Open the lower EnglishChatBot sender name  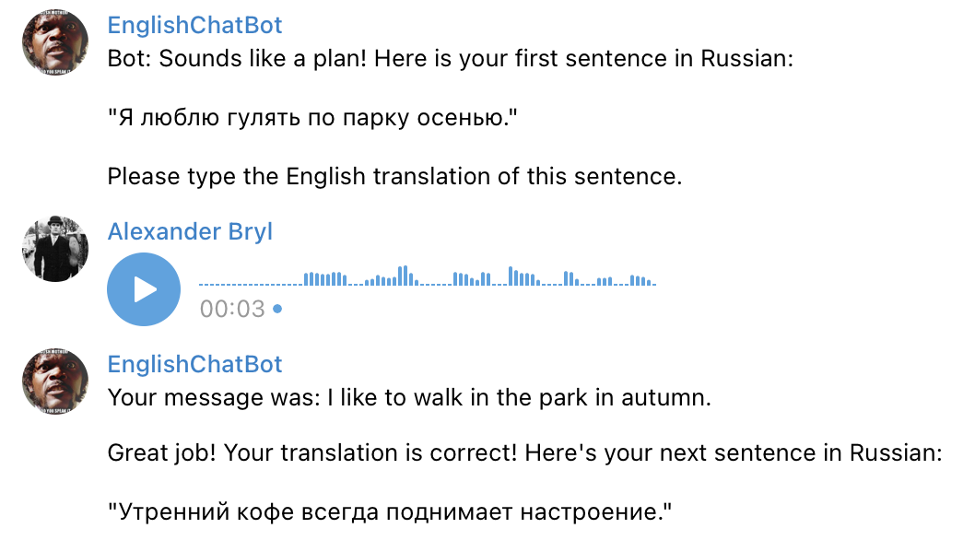[x=194, y=364]
